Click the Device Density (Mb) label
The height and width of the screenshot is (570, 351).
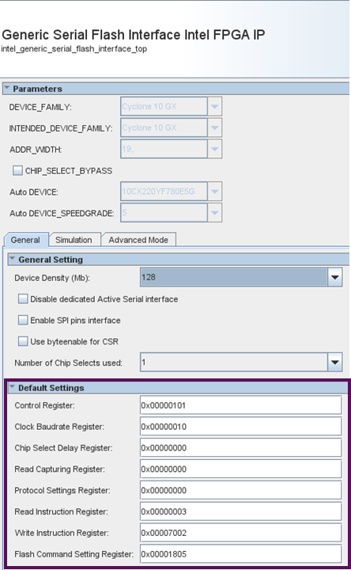(x=52, y=278)
